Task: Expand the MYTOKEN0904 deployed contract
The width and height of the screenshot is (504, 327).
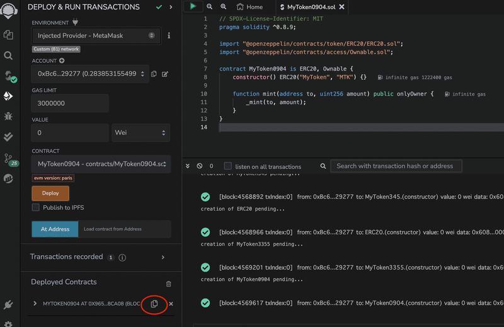Action: pyautogui.click(x=35, y=304)
